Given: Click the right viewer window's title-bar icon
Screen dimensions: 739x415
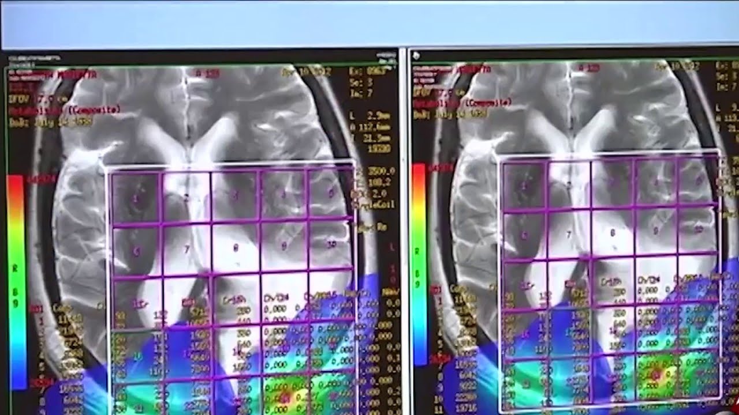Looking at the screenshot, I should click(417, 55).
